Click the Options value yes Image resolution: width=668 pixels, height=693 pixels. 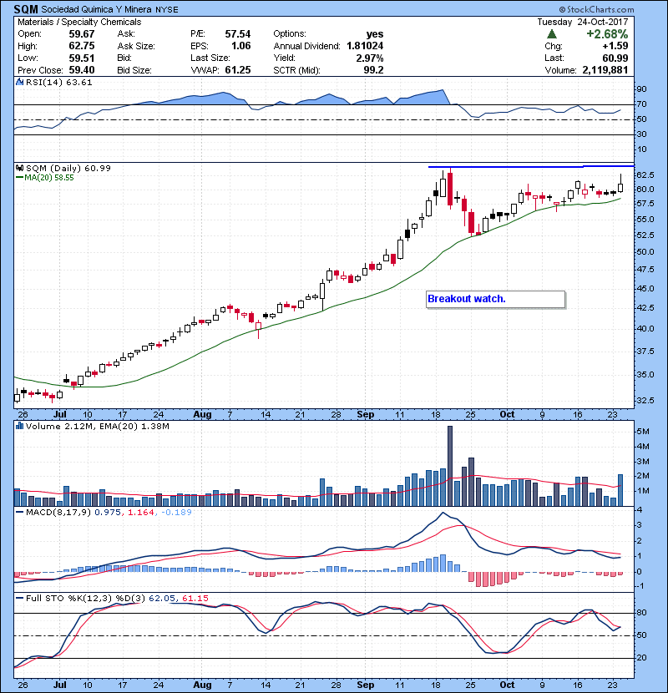[375, 34]
